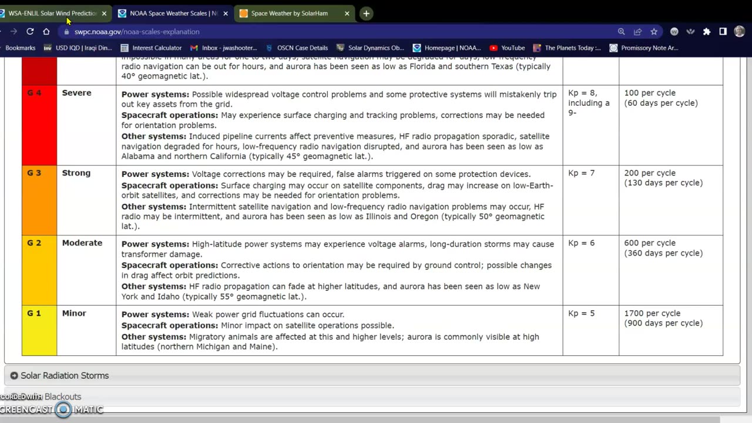Viewport: 752px width, 423px height.
Task: Open the Solar Dynamics Ob... bookmark
Action: pyautogui.click(x=370, y=48)
